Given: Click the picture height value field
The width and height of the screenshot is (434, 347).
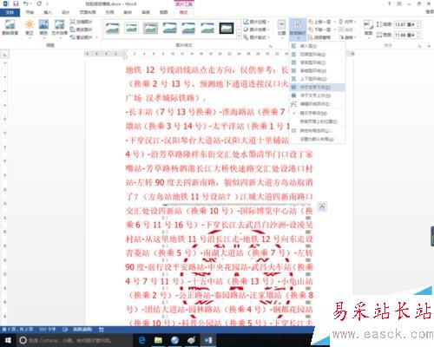Looking at the screenshot, I should [405, 24].
